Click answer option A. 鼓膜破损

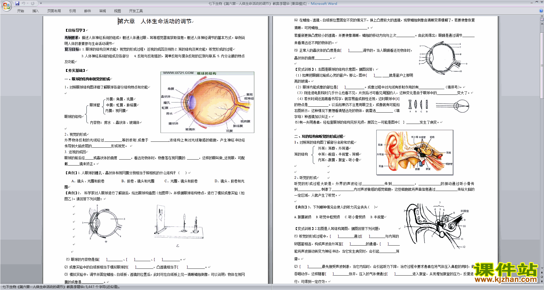tap(303, 217)
